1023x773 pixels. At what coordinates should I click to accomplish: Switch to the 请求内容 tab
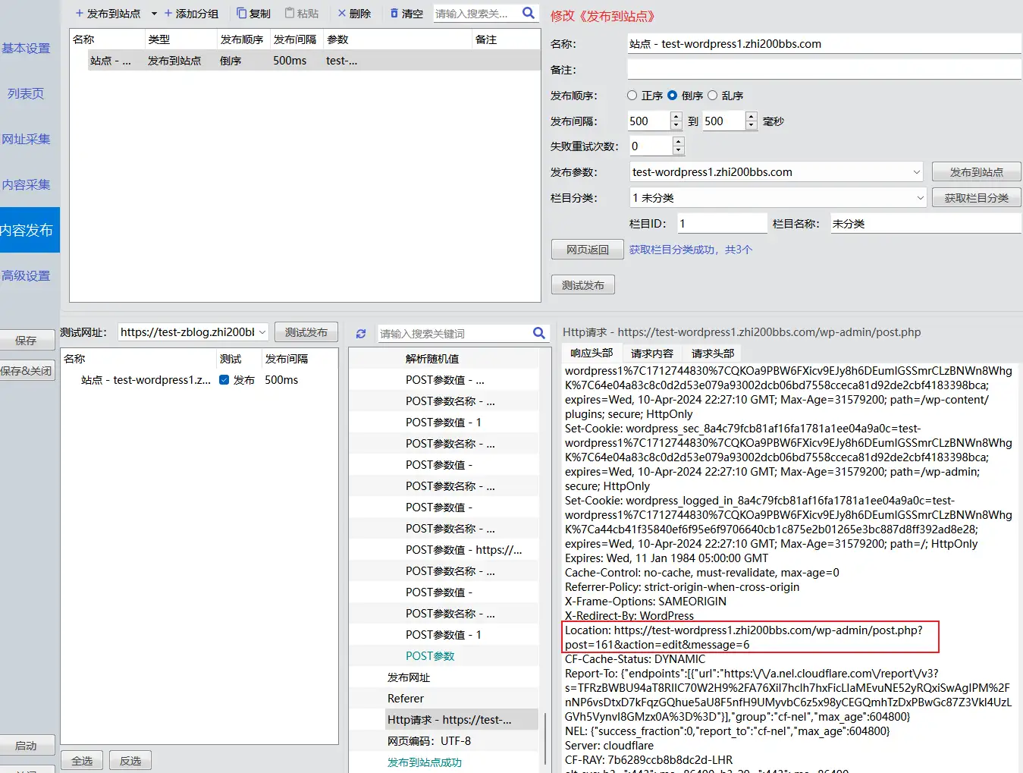coord(652,354)
